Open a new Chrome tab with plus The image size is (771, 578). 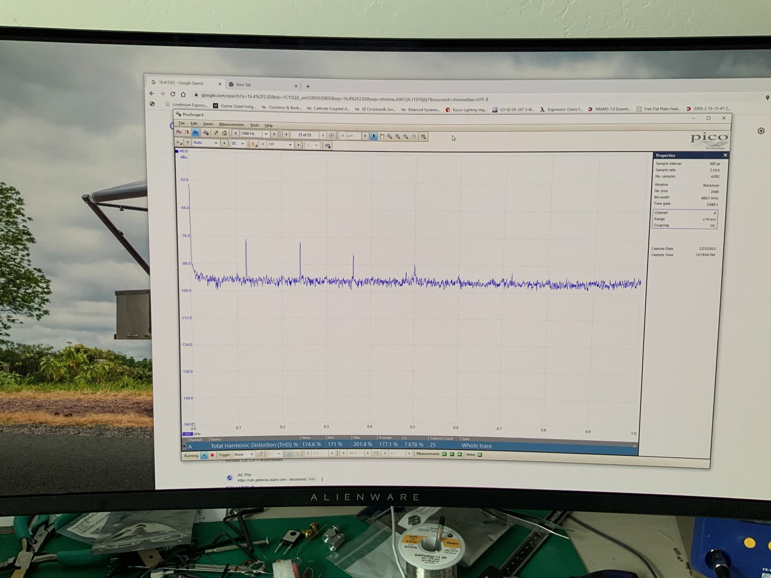308,87
